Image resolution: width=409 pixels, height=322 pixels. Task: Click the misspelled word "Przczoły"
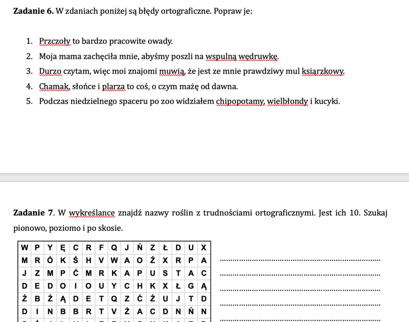pyautogui.click(x=55, y=41)
